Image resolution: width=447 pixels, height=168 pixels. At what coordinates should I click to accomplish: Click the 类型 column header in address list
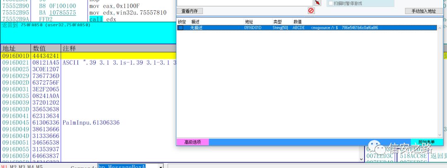coord(277,21)
